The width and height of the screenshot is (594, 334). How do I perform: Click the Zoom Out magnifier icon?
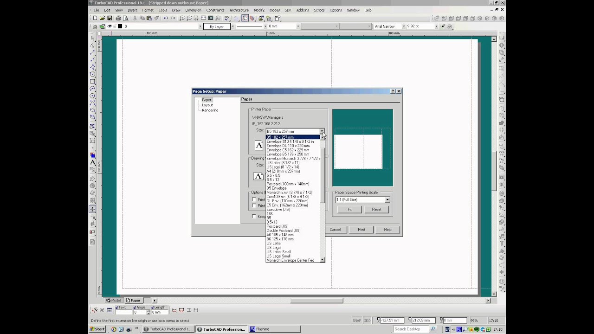coord(189,18)
